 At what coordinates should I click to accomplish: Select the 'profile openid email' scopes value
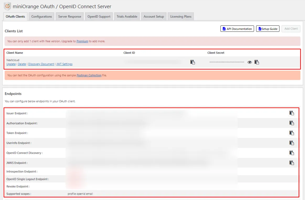click(80, 194)
